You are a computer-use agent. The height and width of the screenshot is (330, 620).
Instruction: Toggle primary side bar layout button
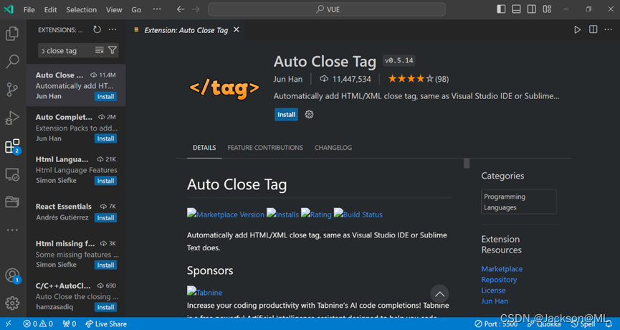(501, 9)
